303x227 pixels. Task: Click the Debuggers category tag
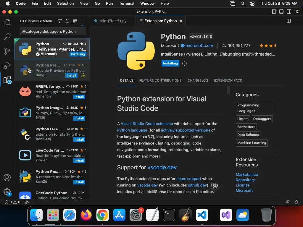coord(262,119)
